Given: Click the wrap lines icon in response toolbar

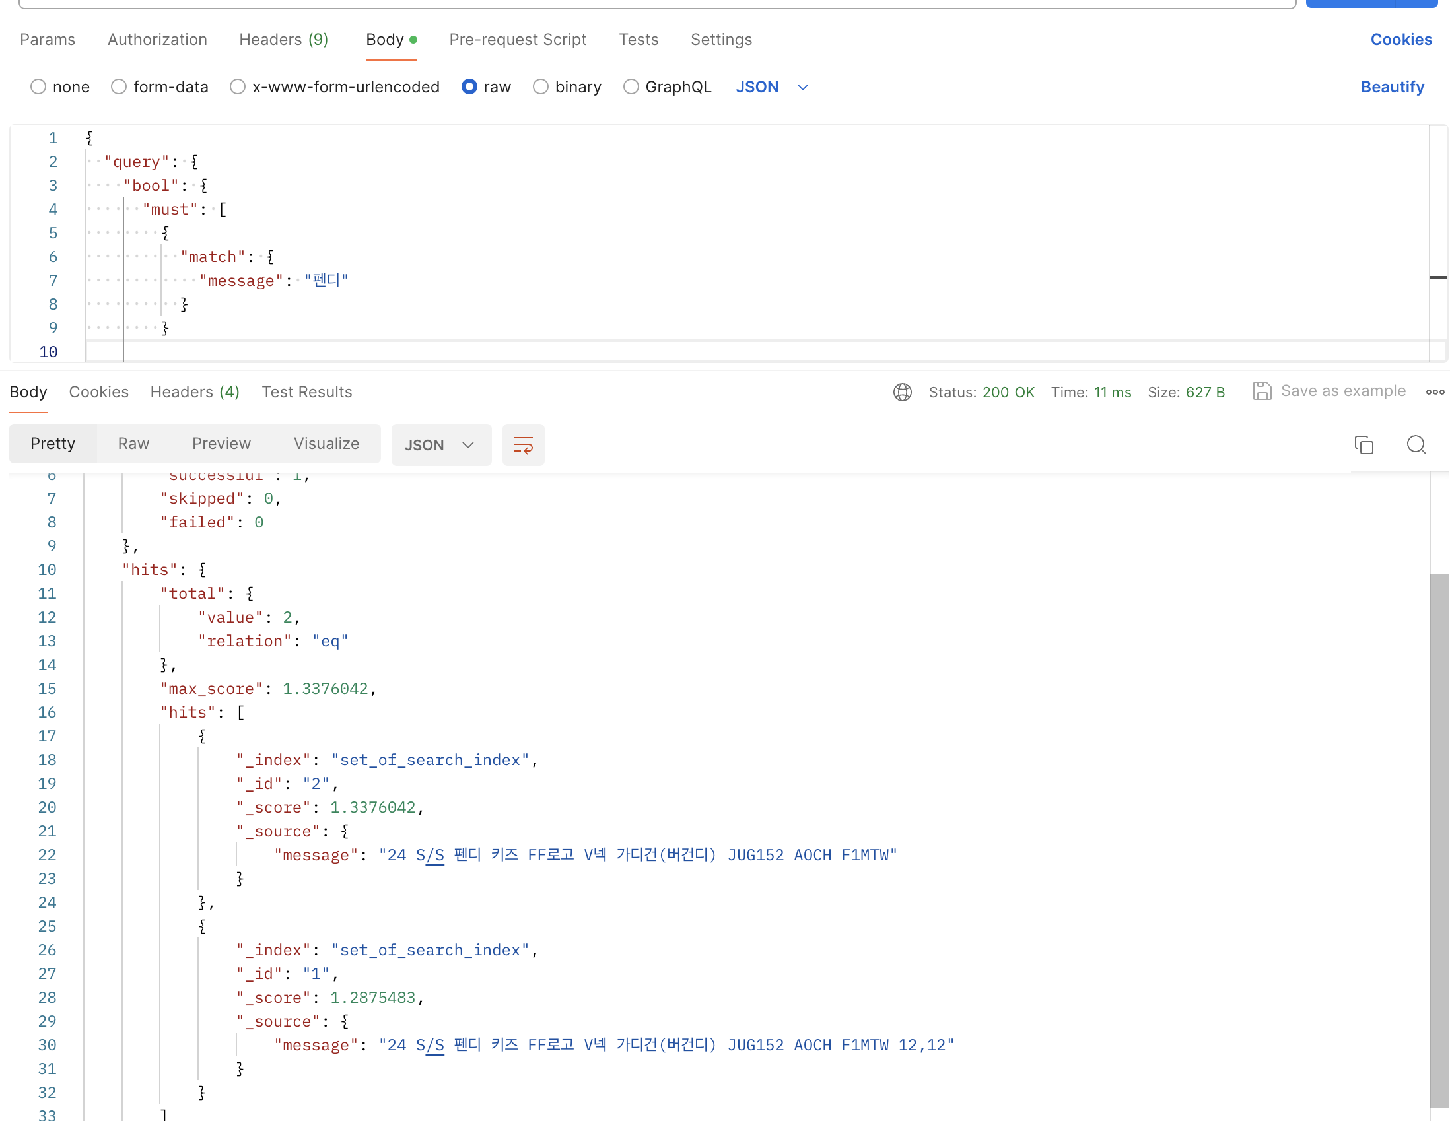Looking at the screenshot, I should click(x=523, y=445).
